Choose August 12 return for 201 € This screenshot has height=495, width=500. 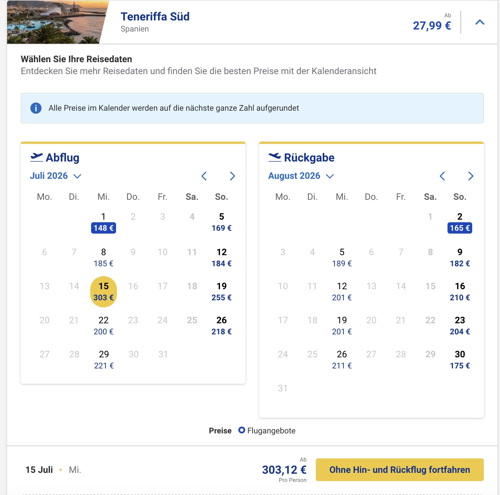click(x=342, y=292)
